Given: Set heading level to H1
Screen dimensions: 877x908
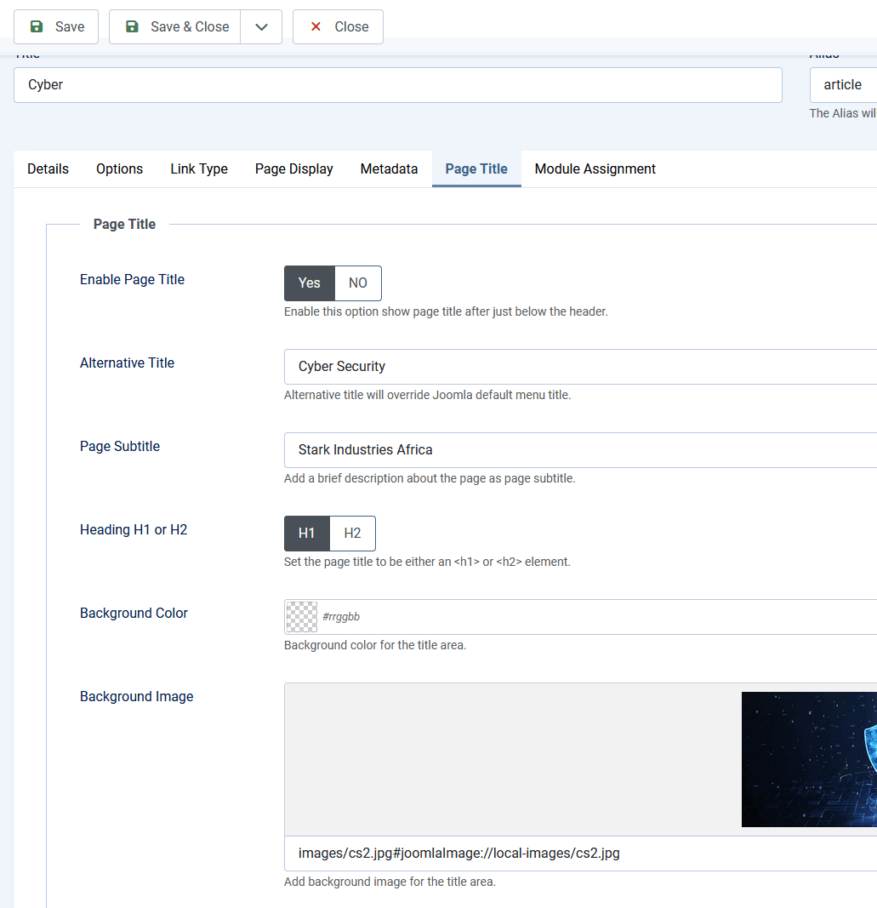Looking at the screenshot, I should 306,533.
